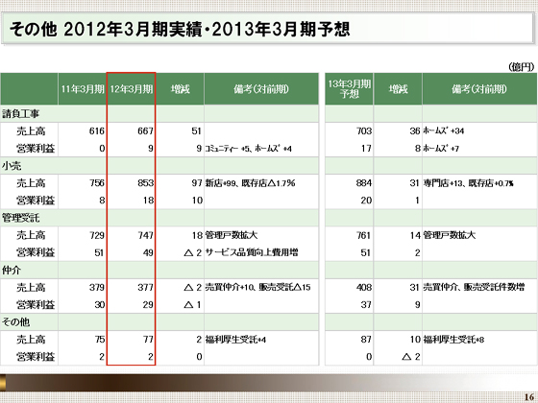Click the note 福利厚生受託+4

click(x=235, y=340)
